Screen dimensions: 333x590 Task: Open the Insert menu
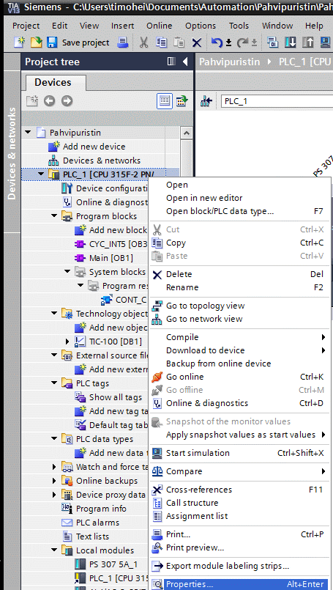tap(122, 26)
